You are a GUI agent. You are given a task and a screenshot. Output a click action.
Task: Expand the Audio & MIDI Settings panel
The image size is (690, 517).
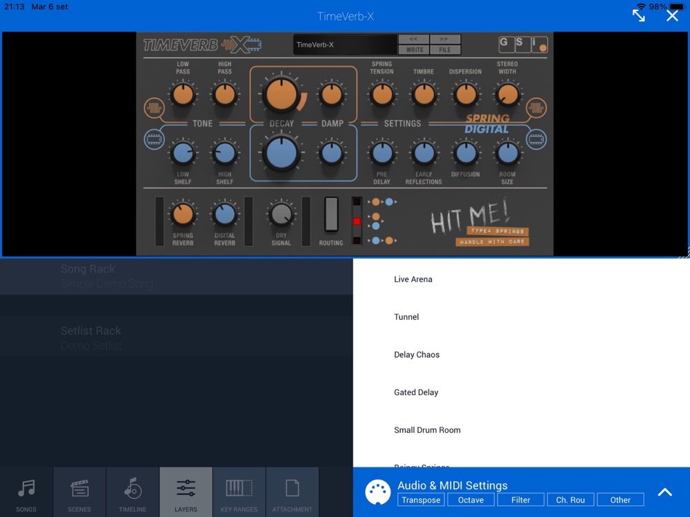coord(664,492)
